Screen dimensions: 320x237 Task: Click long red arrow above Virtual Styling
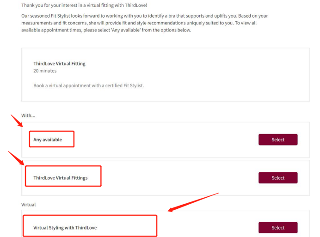193,202
